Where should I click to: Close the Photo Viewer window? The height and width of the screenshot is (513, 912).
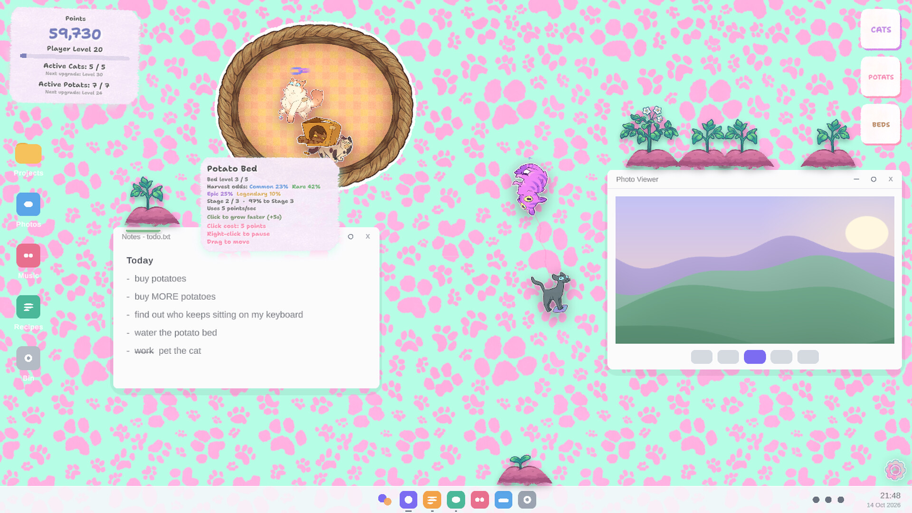[891, 179]
